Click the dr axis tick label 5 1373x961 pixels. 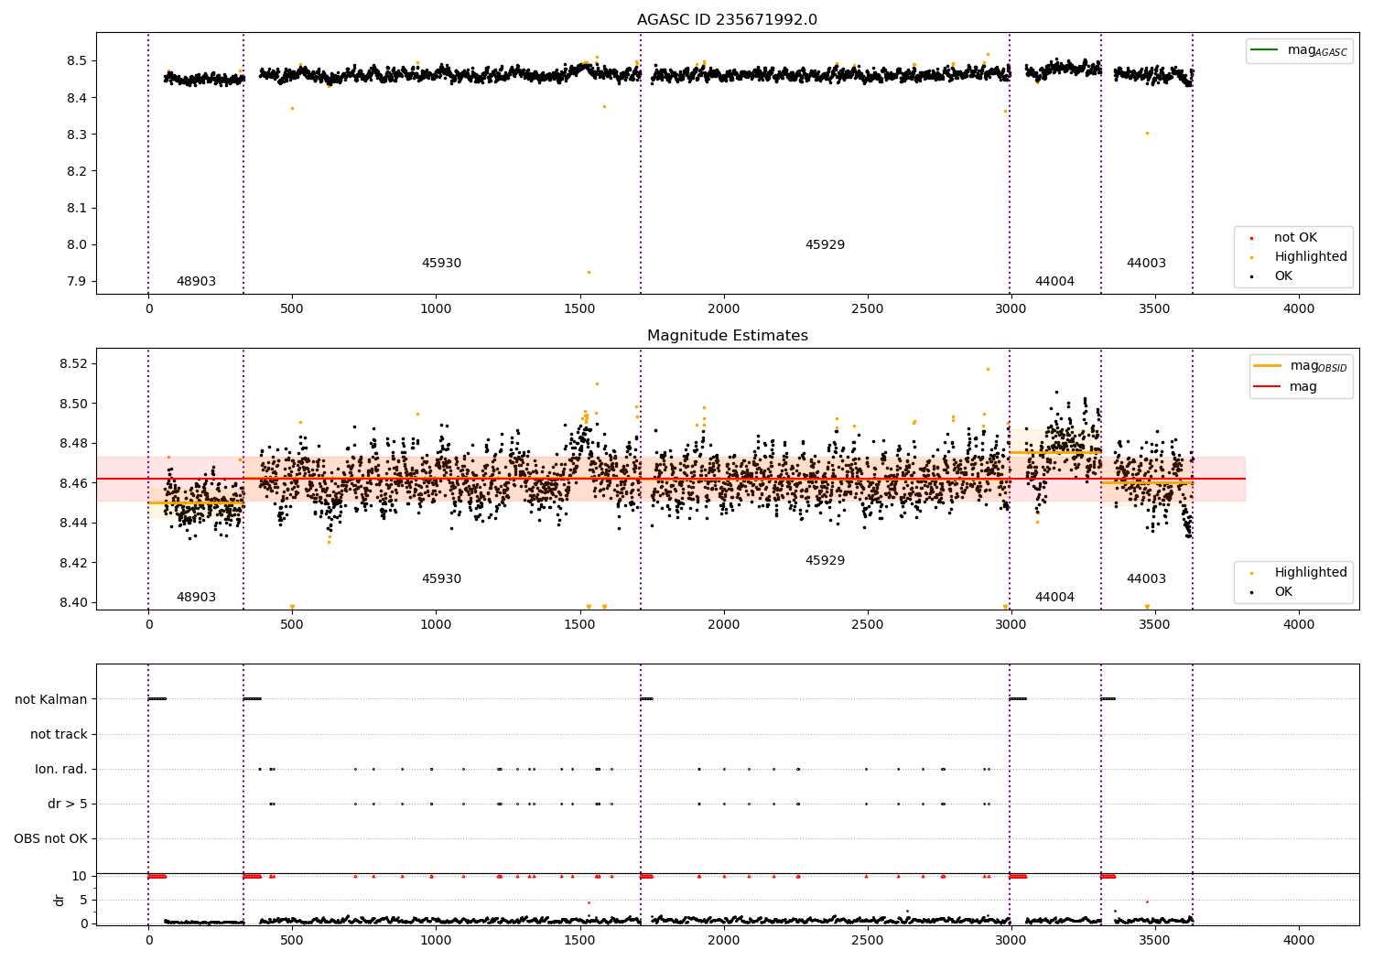click(x=84, y=901)
